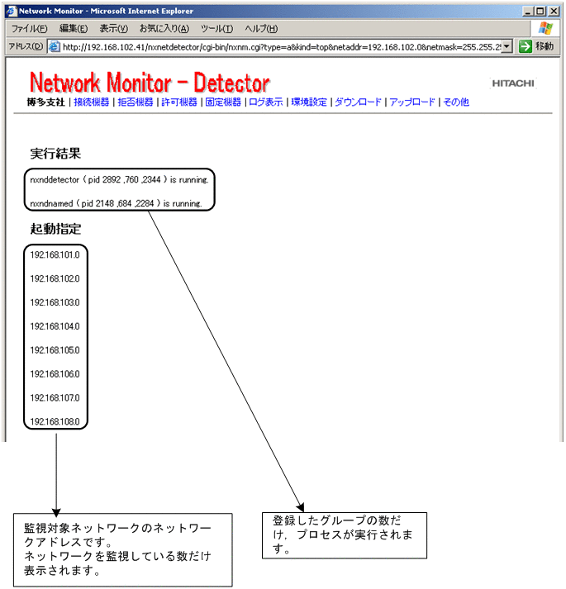
Task: Click the HITACHI logo
Action: [x=513, y=83]
